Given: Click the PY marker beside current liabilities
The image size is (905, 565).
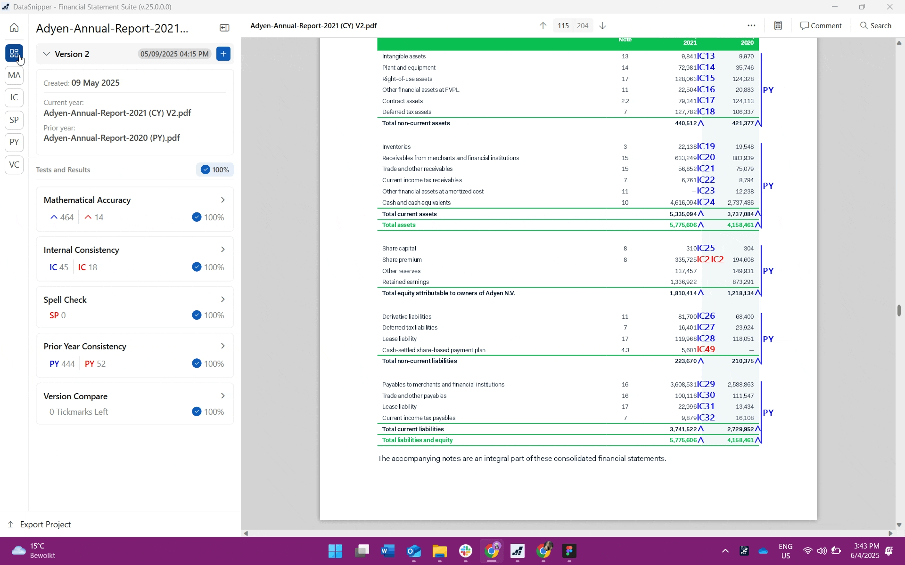Looking at the screenshot, I should [x=768, y=412].
